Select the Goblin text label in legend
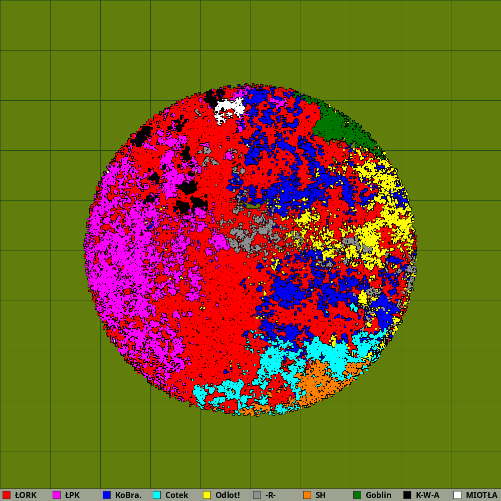Image resolution: width=501 pixels, height=501 pixels. tap(378, 495)
